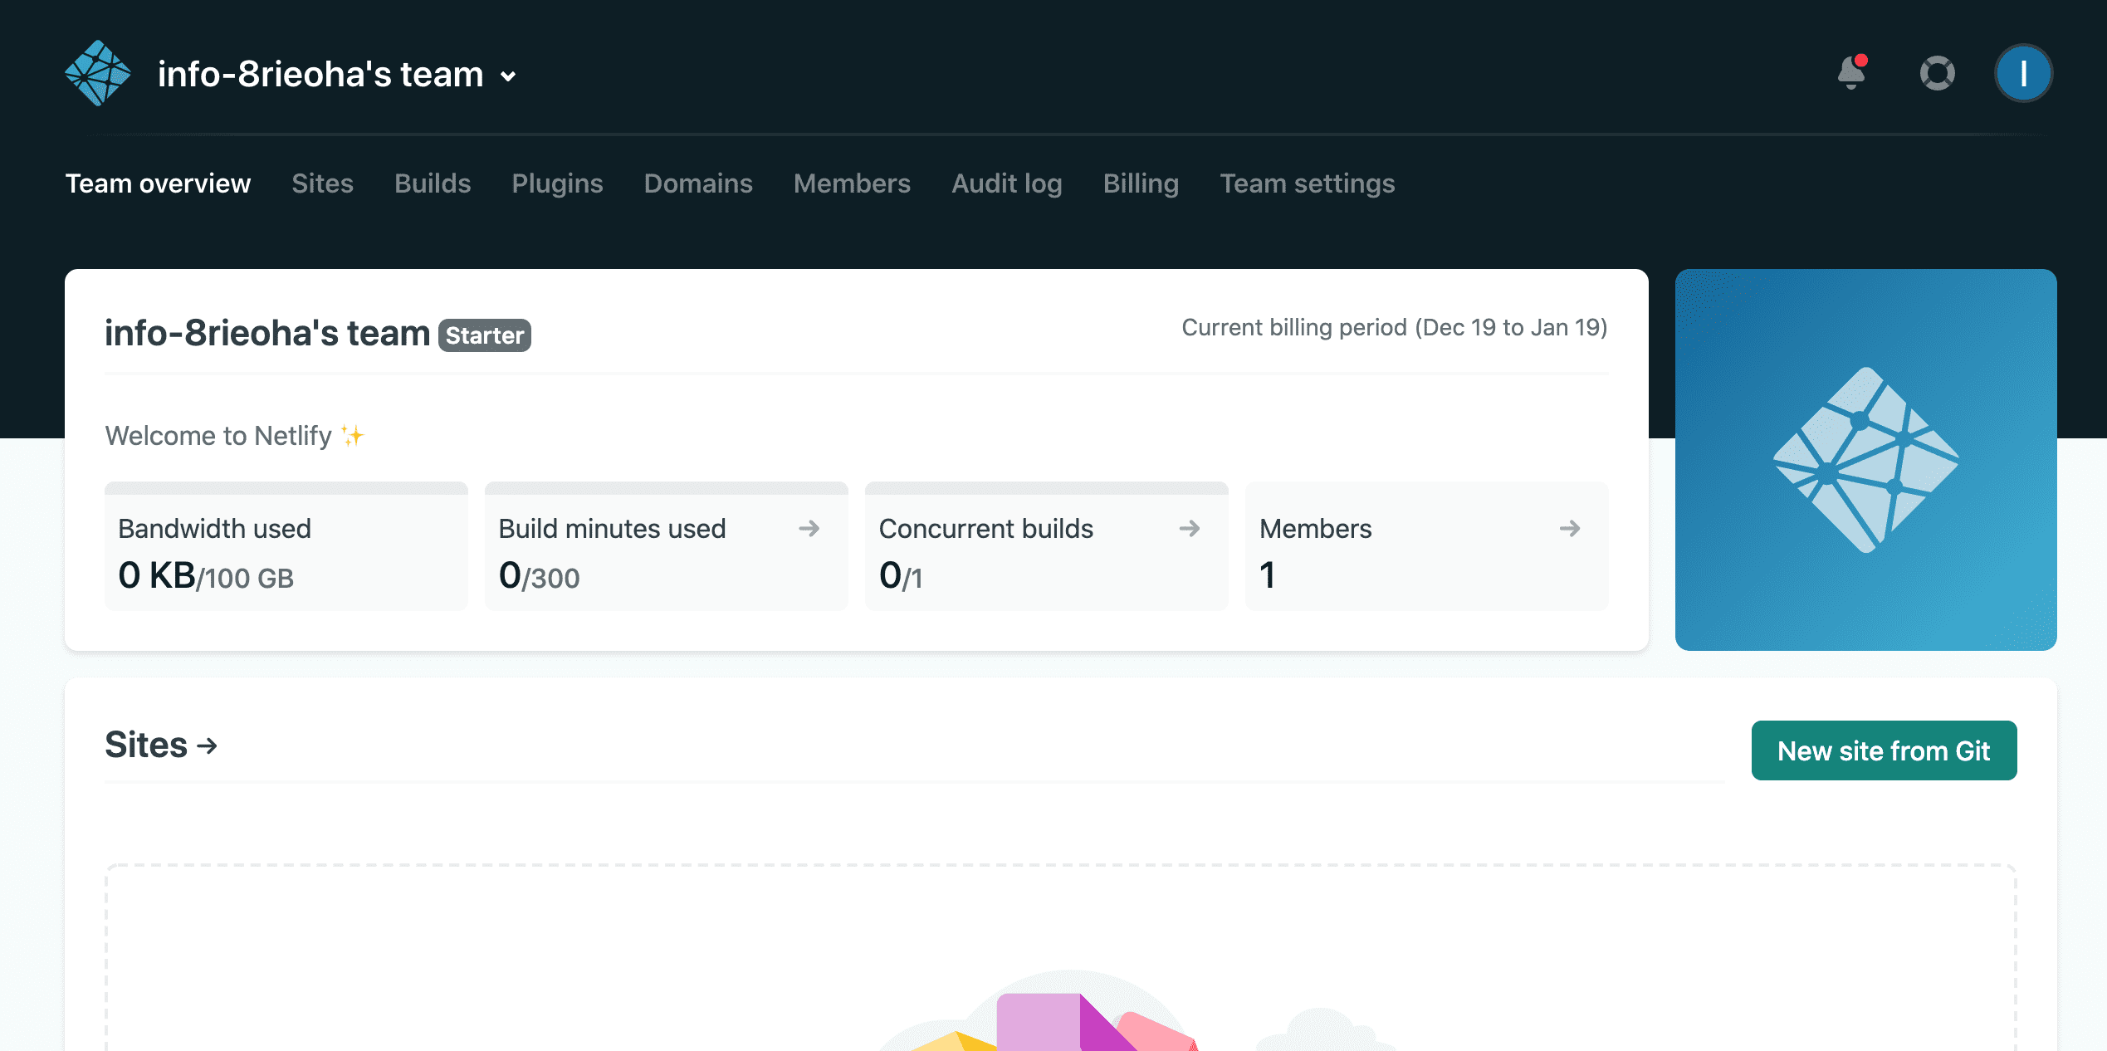
Task: Click the bandwidth usage progress bar
Action: [286, 488]
